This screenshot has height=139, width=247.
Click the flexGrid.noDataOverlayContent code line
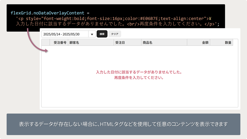(49, 13)
